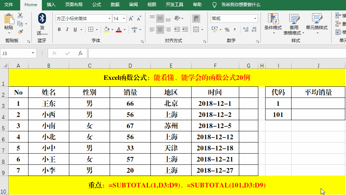The width and height of the screenshot is (346, 195).
Task: Toggle left align text
Action: [152, 30]
